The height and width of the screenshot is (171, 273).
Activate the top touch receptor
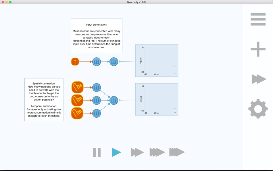77,87
